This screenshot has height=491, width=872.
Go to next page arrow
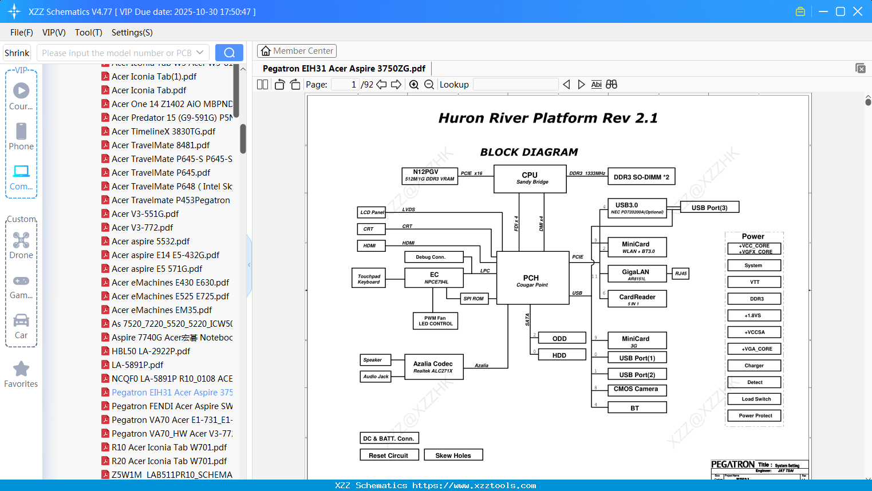[x=396, y=85]
